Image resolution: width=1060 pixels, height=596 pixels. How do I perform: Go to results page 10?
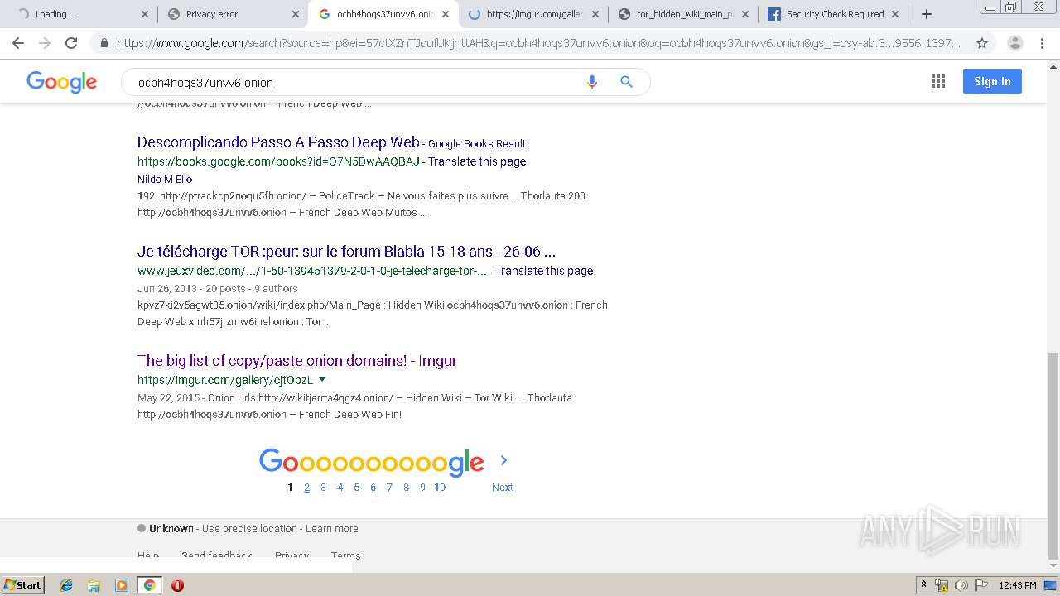440,488
